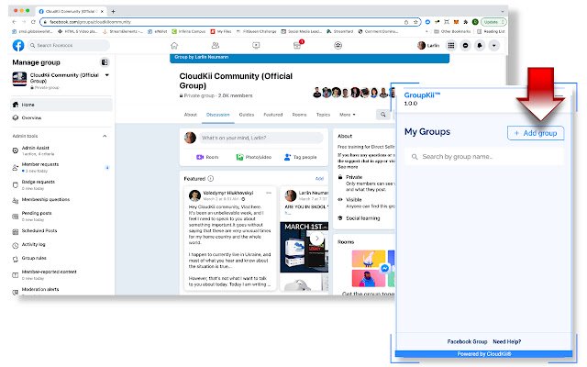The height and width of the screenshot is (367, 587).
Task: Bookmark this page with the star icon
Action: point(415,22)
